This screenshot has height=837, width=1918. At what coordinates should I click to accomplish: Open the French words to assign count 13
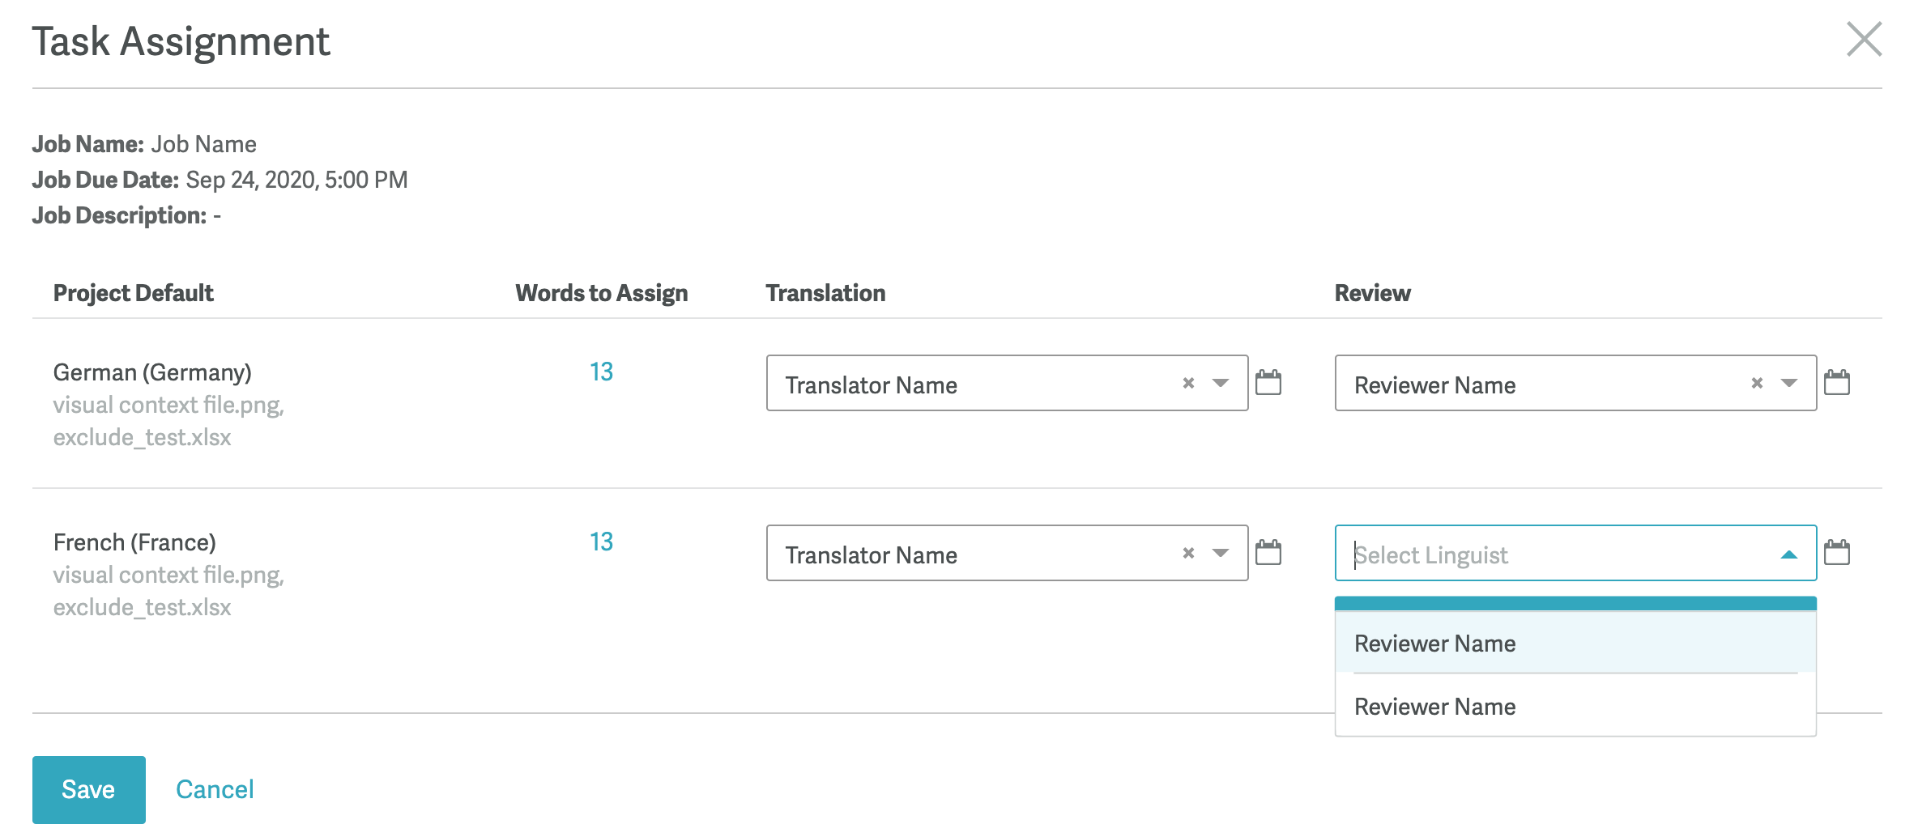601,542
